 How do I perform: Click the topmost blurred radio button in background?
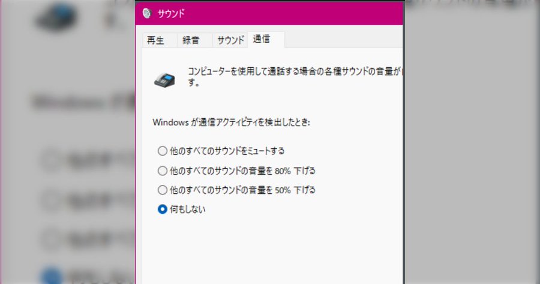[52, 160]
